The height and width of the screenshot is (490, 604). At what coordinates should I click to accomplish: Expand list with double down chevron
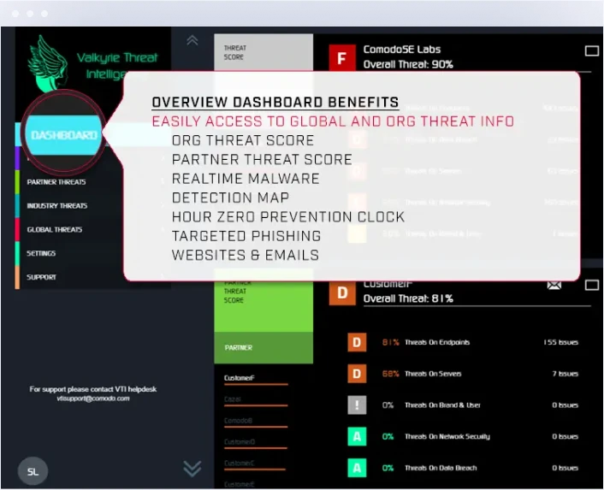[x=192, y=468]
